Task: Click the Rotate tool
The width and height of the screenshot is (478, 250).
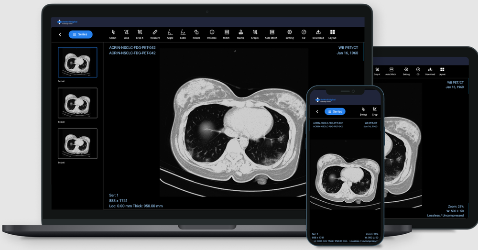Action: [x=196, y=34]
